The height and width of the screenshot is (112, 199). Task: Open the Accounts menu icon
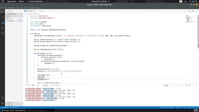2,98
